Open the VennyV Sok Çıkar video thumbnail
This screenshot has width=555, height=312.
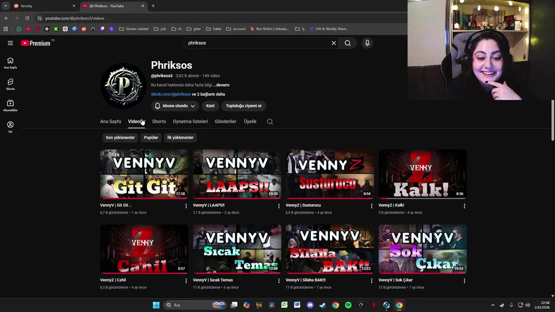coord(423,249)
